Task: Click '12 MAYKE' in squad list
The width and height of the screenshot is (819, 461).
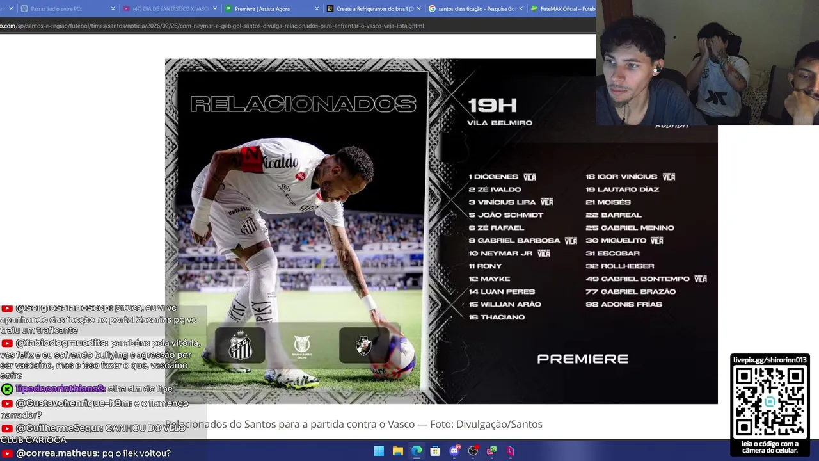Action: pos(489,279)
